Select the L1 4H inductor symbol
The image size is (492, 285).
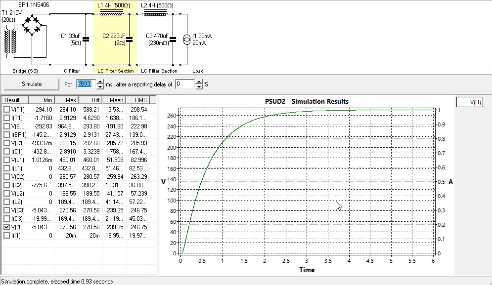click(111, 14)
